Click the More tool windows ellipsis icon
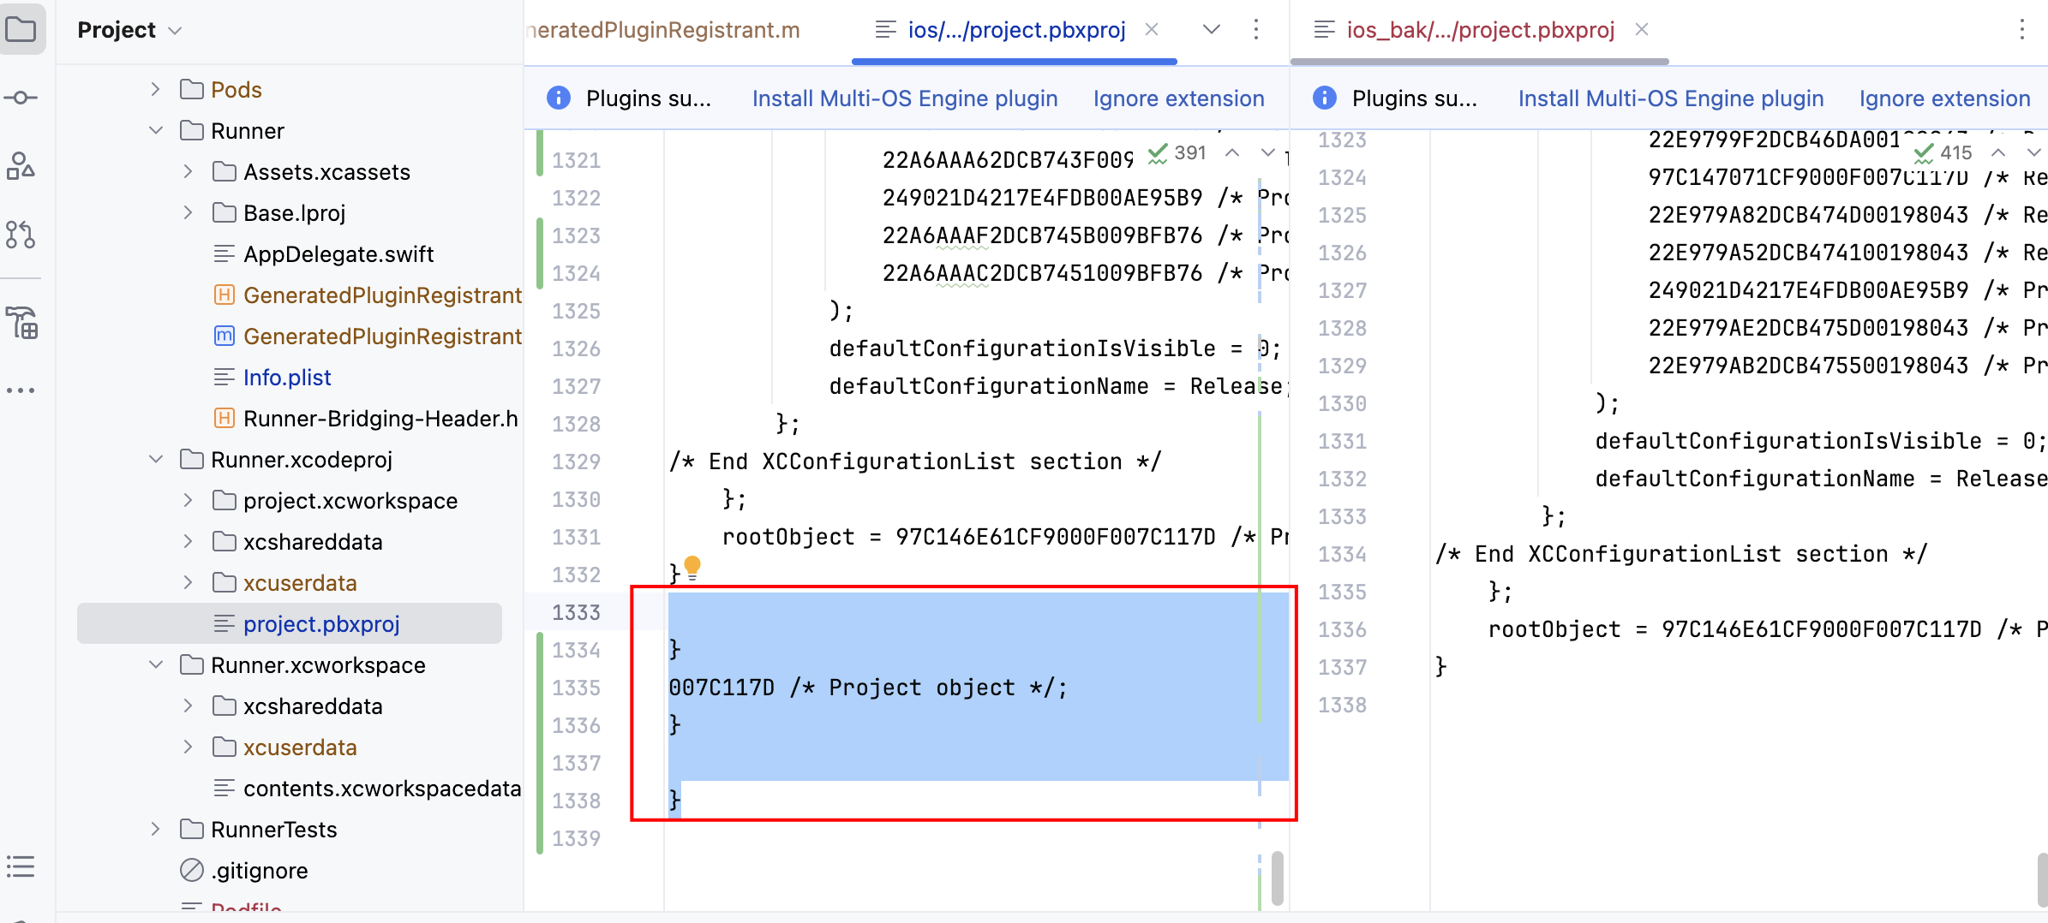 pyautogui.click(x=21, y=390)
